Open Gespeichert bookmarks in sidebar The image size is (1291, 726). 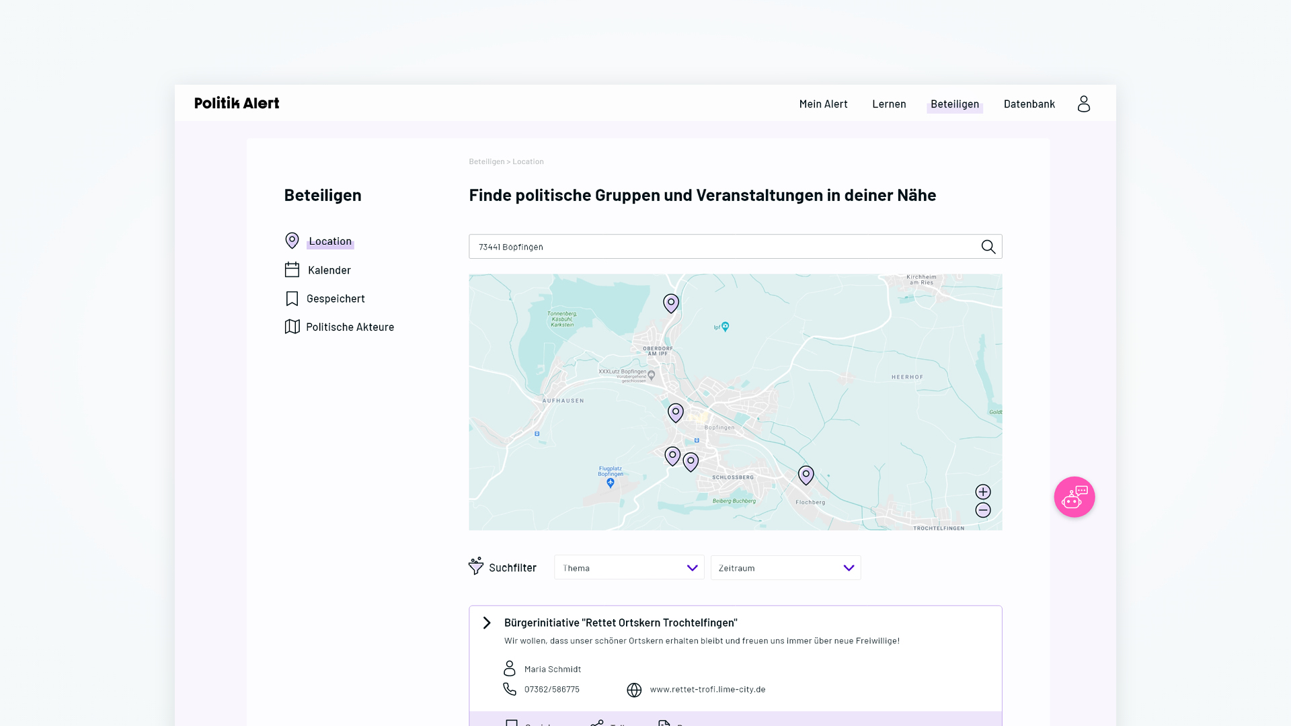[x=335, y=298]
